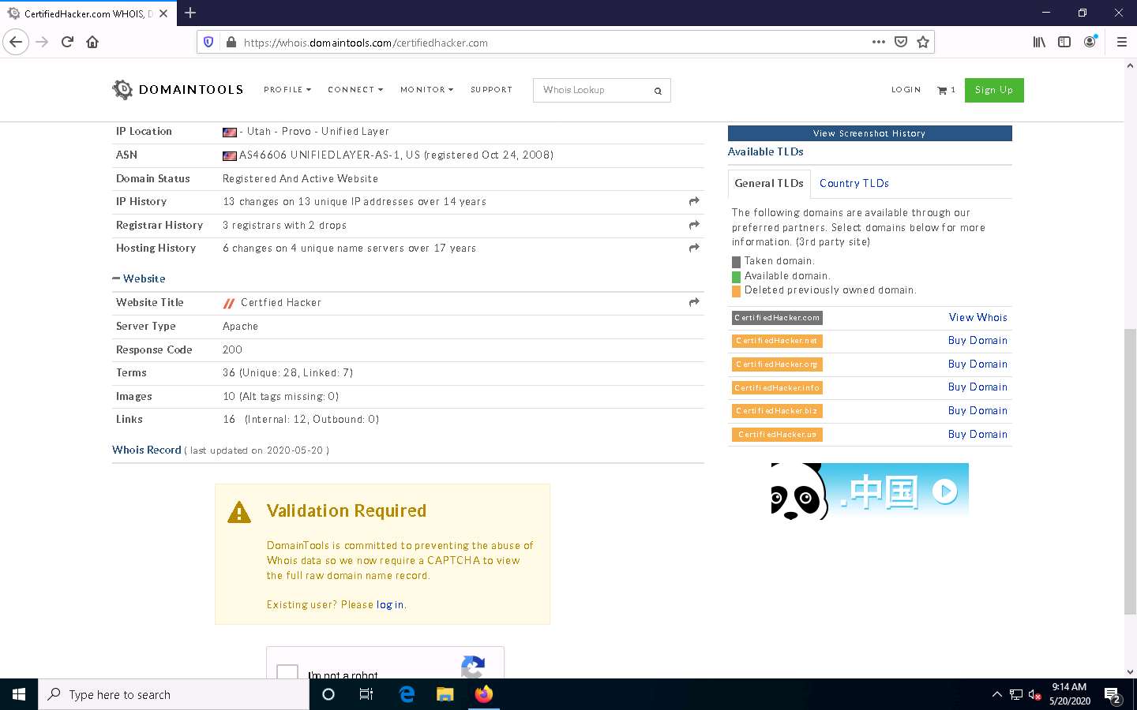Image resolution: width=1137 pixels, height=710 pixels.
Task: Click the orange CertifiedHacker.info domain badge
Action: tap(777, 387)
